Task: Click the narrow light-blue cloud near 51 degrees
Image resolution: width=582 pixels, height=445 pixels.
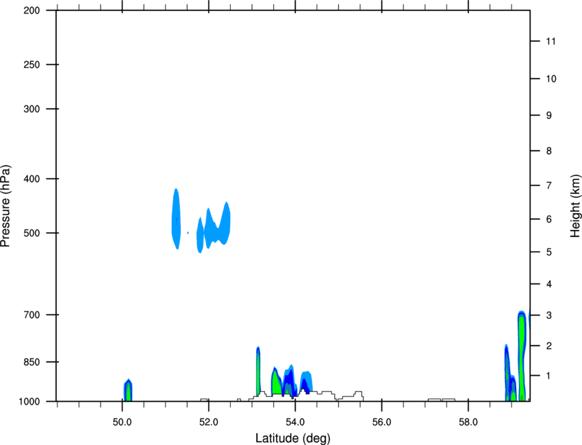Action: (x=176, y=219)
